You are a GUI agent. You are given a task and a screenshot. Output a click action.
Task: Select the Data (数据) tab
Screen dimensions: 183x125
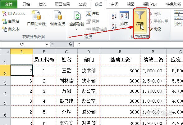click(x=98, y=4)
